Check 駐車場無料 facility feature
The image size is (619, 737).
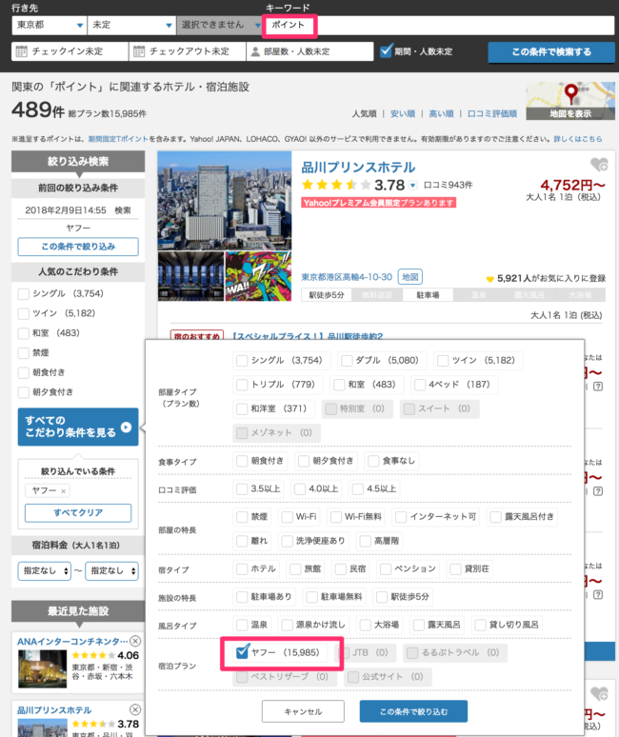[x=311, y=597]
